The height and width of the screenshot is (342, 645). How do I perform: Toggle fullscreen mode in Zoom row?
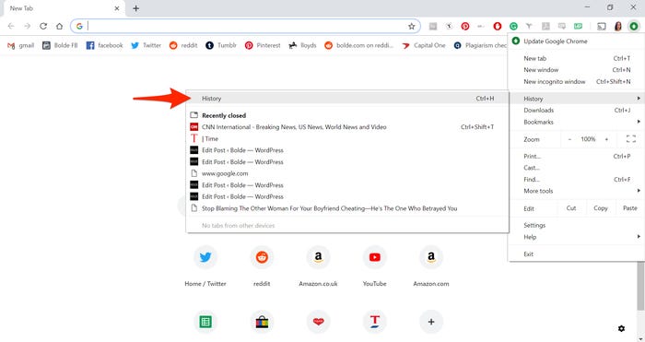point(630,139)
